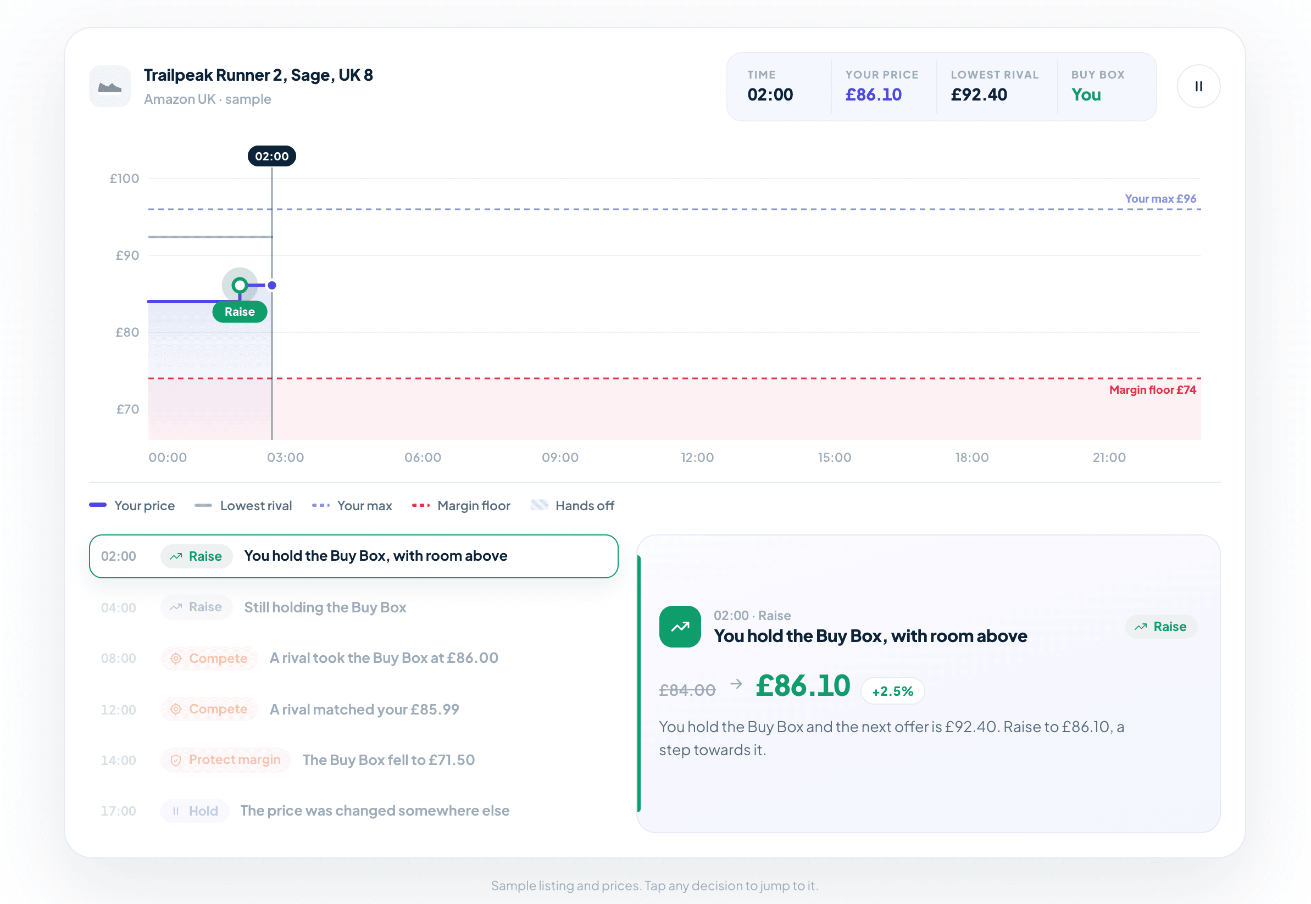Open the 08:00 rival took Buy Box decision
Screen dimensions: 1311x904
[x=353, y=658]
